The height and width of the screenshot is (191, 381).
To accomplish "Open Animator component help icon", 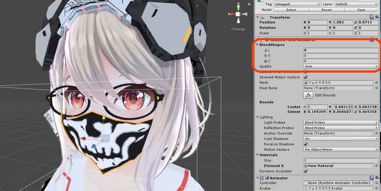I will [x=372, y=178].
